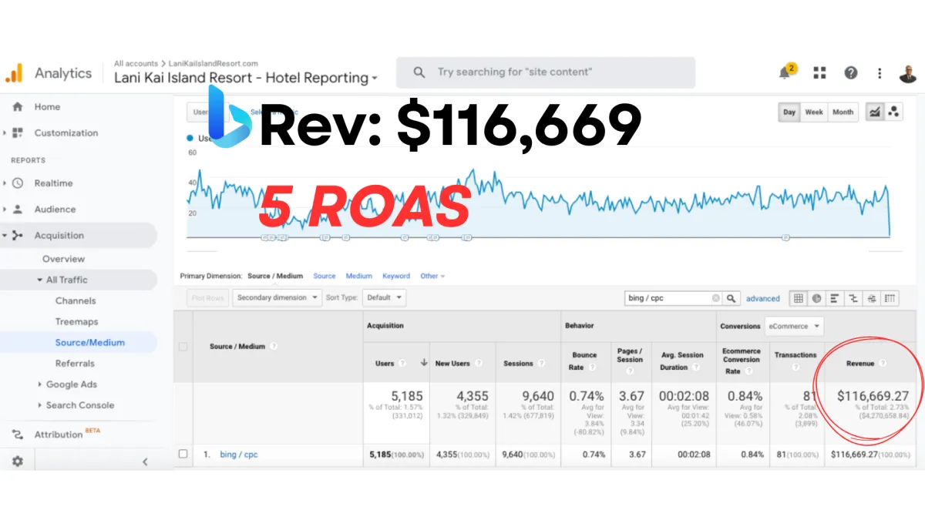Select the term cloud view icon
The height and width of the screenshot is (520, 925).
tap(872, 298)
